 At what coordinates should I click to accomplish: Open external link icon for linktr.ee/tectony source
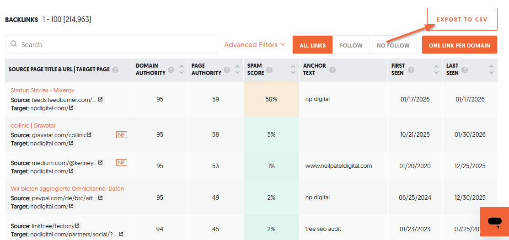(77, 225)
